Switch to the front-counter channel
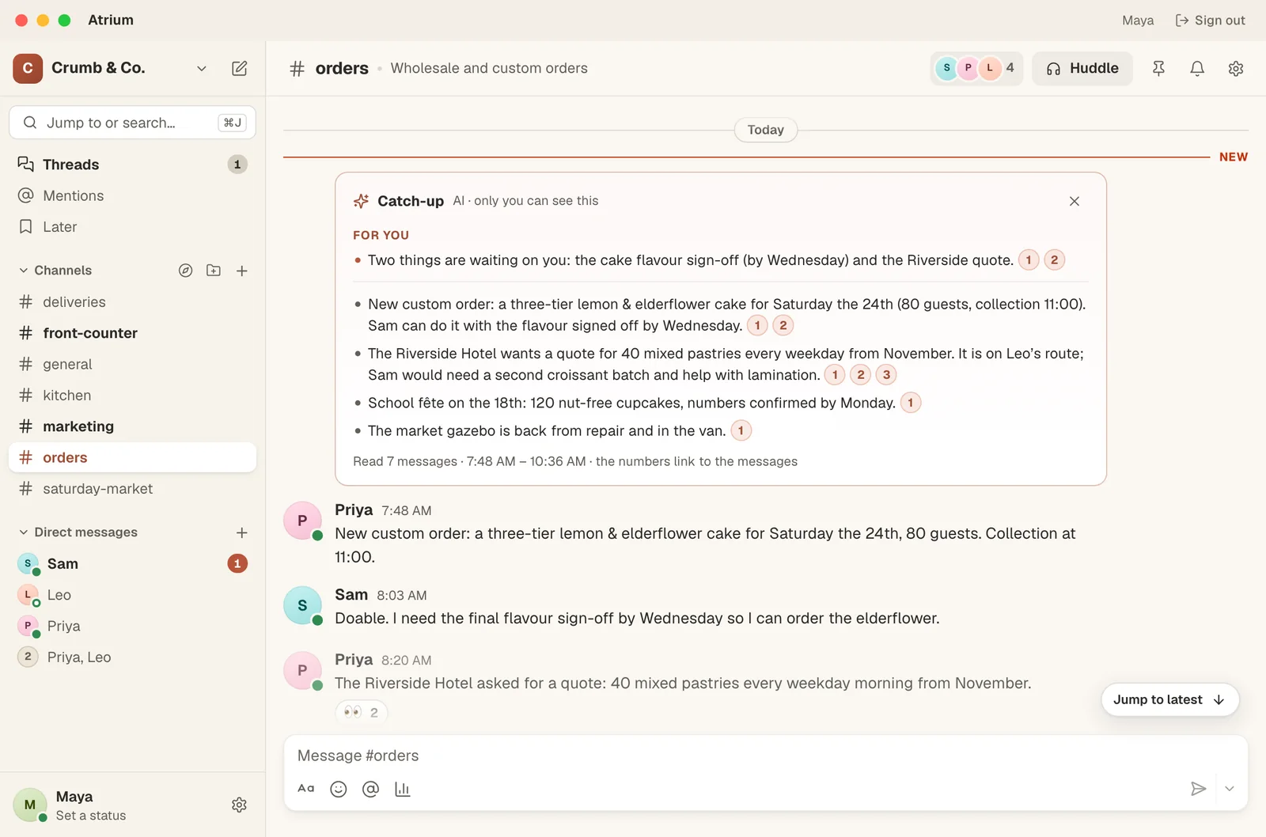1266x837 pixels. [x=132, y=333]
